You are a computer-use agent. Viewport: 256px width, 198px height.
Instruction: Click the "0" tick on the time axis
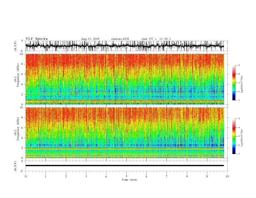pyautogui.click(x=26, y=176)
